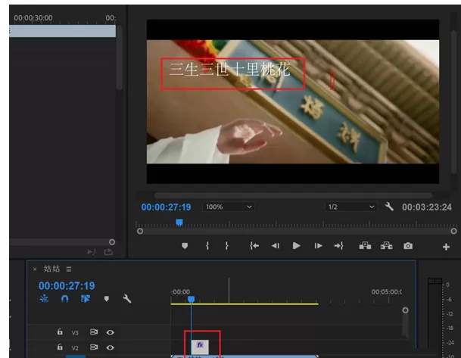
Task: Click the 00:00:30:00 ruler label
Action: click(x=33, y=18)
